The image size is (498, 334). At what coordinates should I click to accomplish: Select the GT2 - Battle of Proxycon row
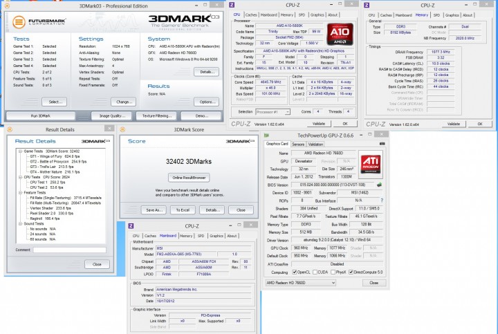pyautogui.click(x=58, y=162)
